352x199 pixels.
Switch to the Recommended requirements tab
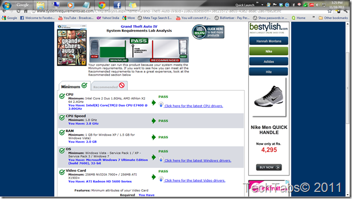pos(109,86)
